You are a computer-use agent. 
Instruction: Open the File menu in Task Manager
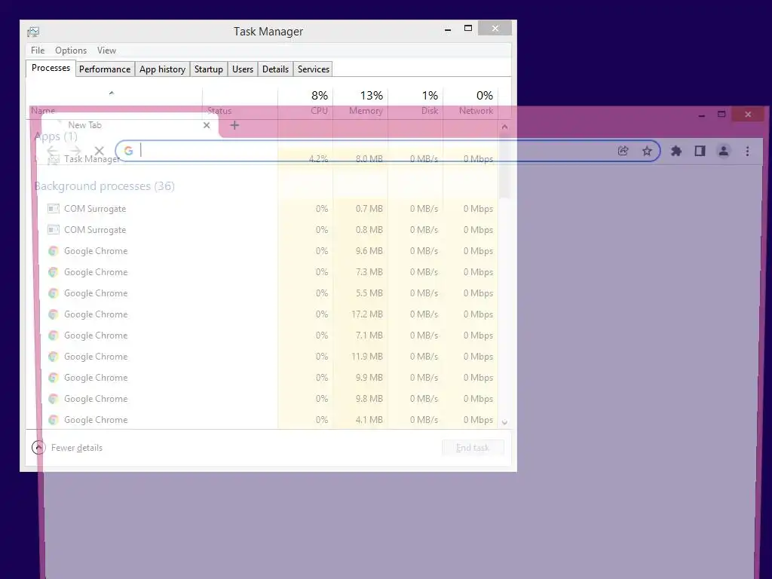click(38, 51)
